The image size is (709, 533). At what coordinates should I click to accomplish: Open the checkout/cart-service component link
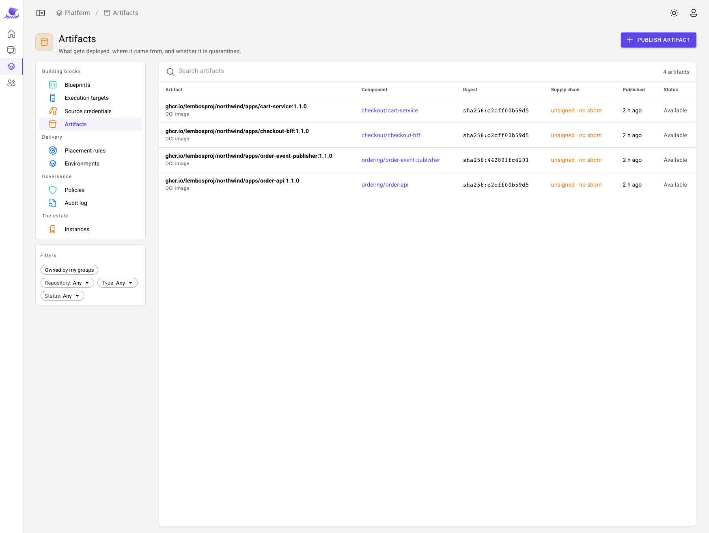390,110
